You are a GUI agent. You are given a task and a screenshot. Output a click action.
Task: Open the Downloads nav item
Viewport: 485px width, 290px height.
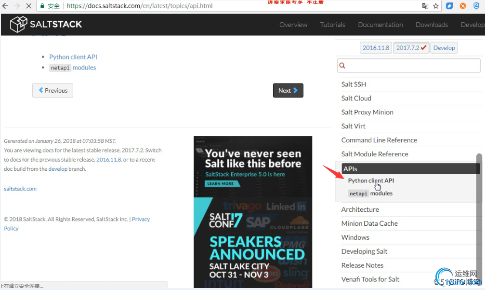point(432,25)
